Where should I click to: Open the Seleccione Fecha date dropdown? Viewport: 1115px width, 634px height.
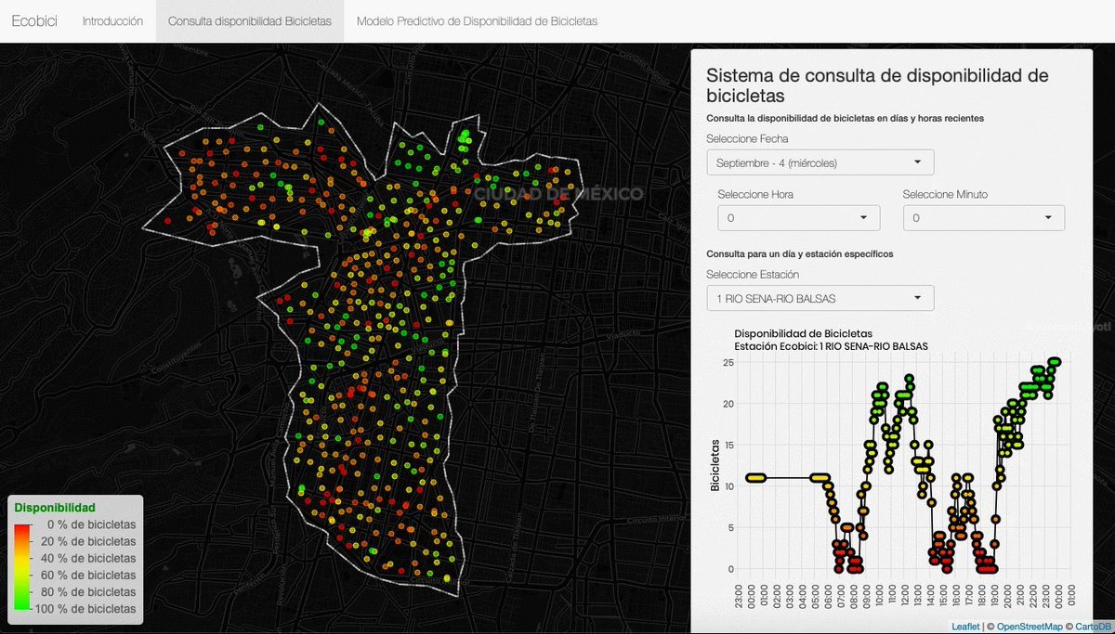coord(820,162)
